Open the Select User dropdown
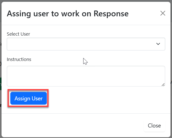The image size is (172, 138). point(86,44)
